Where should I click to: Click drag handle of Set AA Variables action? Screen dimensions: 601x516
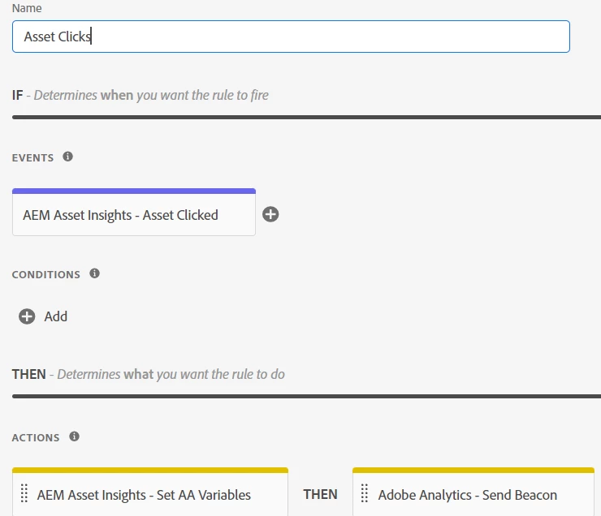(24, 493)
